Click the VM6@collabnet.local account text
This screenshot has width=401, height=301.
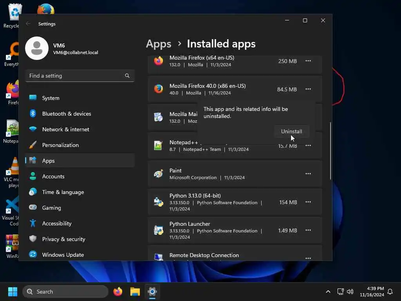(76, 53)
